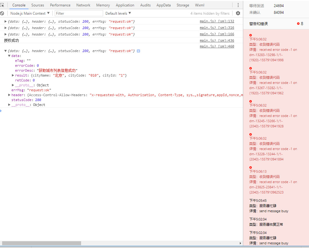Open the AppData tab
Viewport: 309px width, 248px height.
(163, 5)
